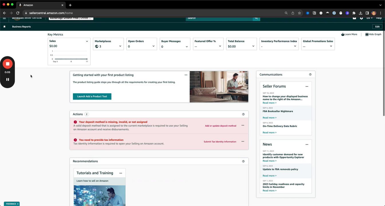The image size is (385, 206).
Task: Click the Launch Add a Product Tool button
Action: [x=92, y=96]
